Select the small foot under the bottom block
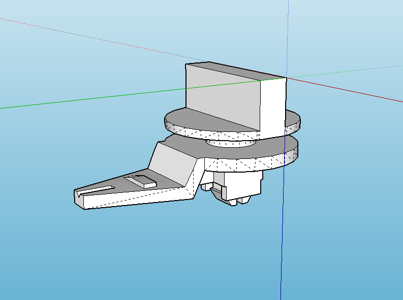The height and width of the screenshot is (300, 403). [232, 202]
